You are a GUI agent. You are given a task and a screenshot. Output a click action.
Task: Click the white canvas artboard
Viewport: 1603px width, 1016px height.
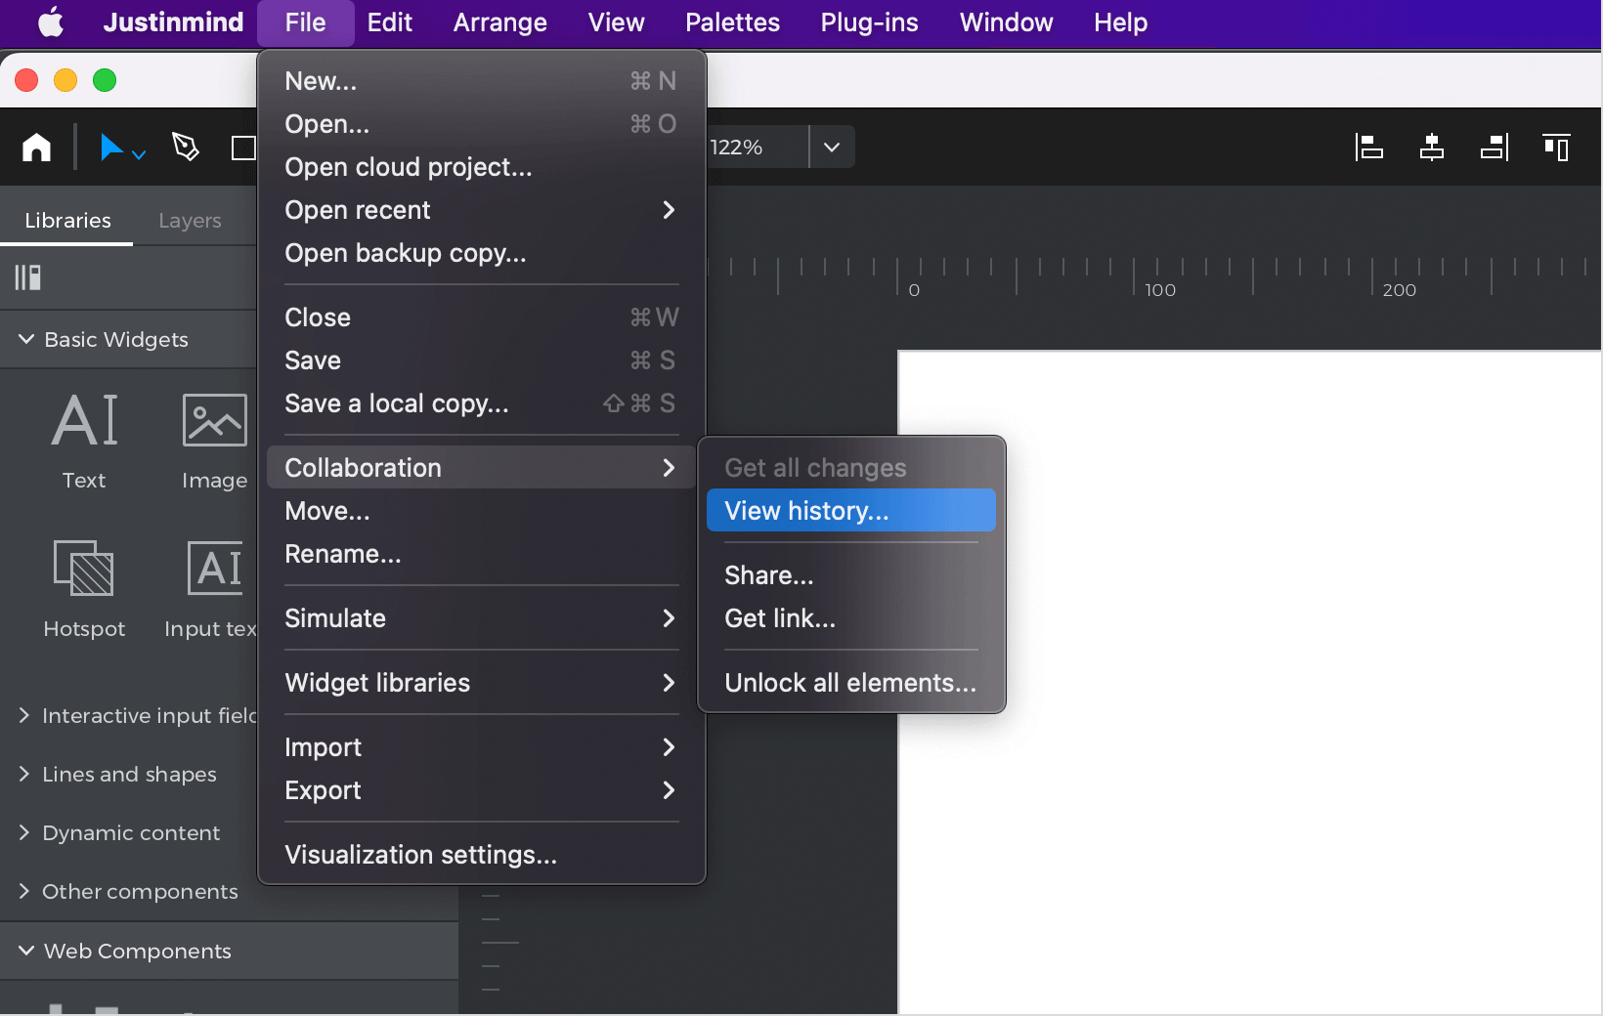click(x=1249, y=682)
